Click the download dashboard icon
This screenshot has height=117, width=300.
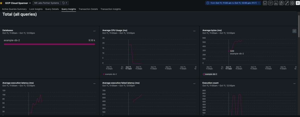tap(276, 3)
